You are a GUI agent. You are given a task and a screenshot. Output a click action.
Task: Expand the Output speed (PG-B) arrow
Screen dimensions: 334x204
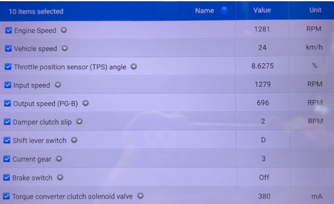click(x=86, y=103)
